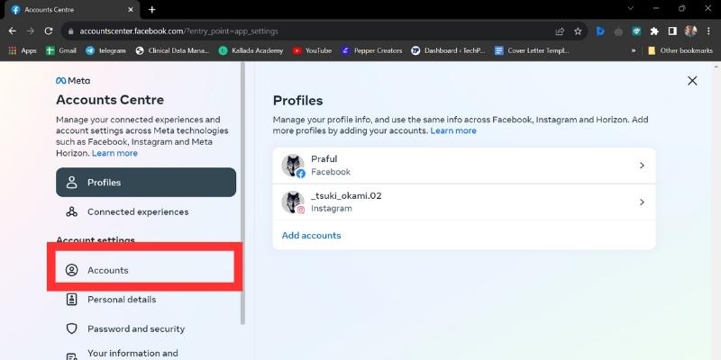This screenshot has height=360, width=721.
Task: Reload the page with refresh icon
Action: click(x=49, y=31)
